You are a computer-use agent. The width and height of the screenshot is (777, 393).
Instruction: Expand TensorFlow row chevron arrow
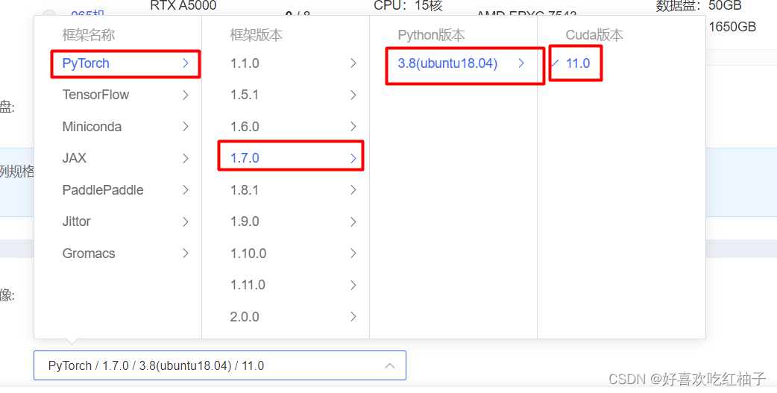[x=186, y=95]
